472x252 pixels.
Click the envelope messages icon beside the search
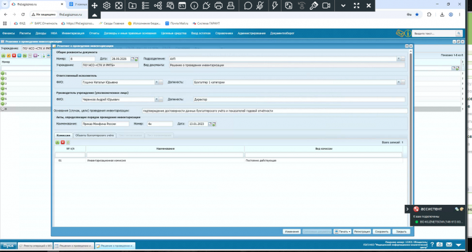pyautogui.click(x=399, y=33)
